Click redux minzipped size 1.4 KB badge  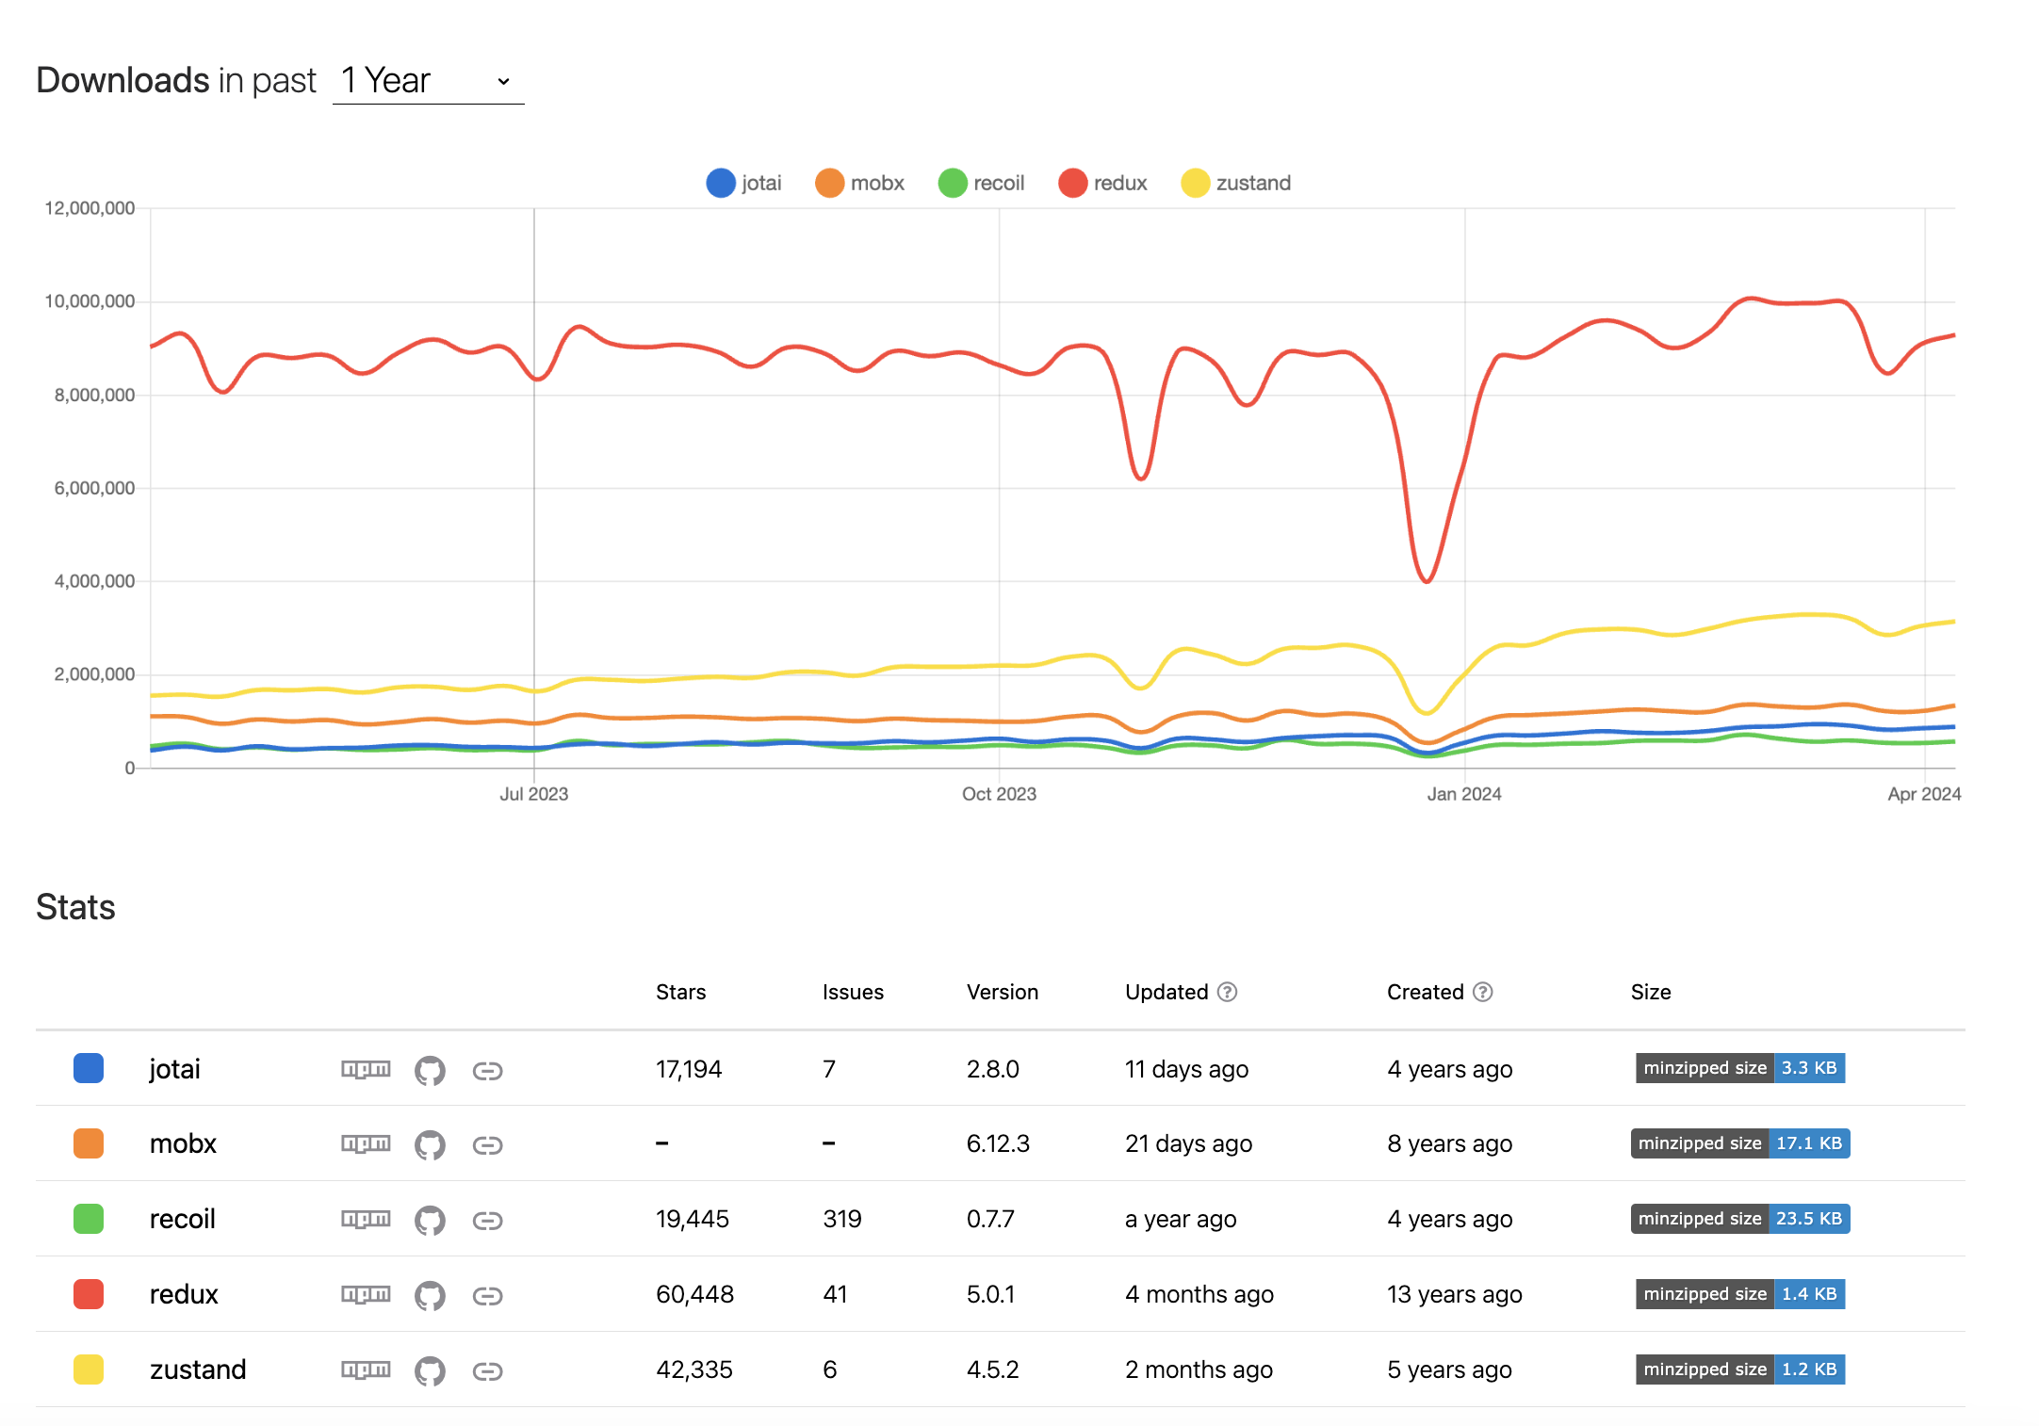pyautogui.click(x=1740, y=1294)
